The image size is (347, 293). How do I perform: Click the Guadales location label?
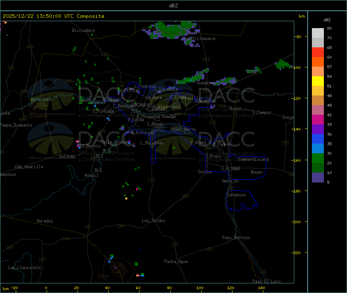206,83
